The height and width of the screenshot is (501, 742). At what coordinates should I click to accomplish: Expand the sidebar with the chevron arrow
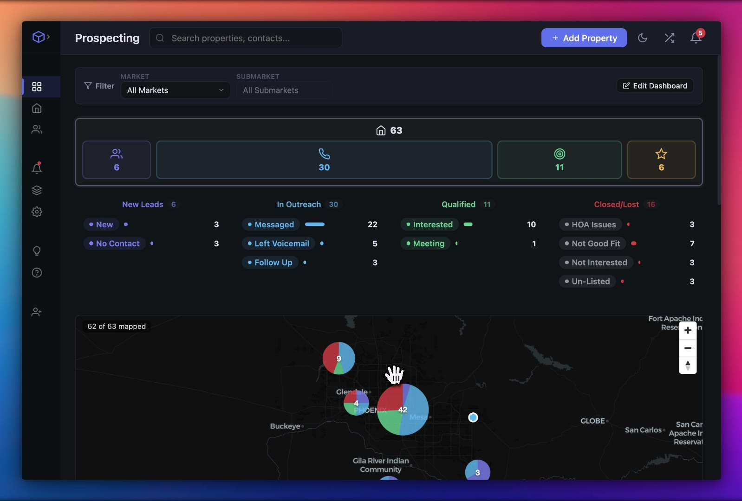pyautogui.click(x=48, y=37)
